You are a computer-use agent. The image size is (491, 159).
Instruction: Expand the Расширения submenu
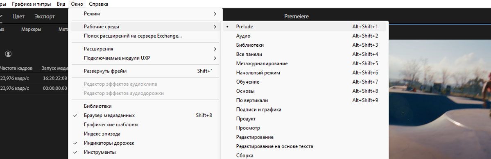tap(145, 49)
